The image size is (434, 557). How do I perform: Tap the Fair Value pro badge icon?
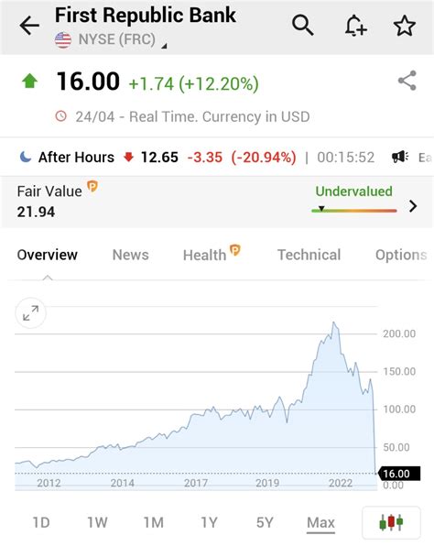coord(92,186)
